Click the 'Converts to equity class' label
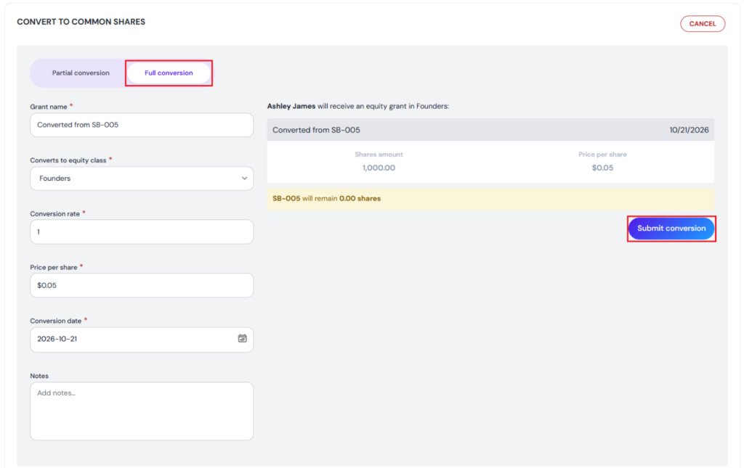The height and width of the screenshot is (468, 744). [68, 160]
